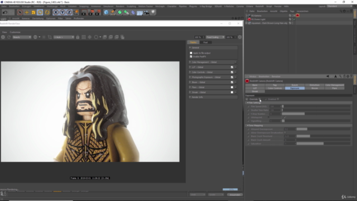357x201 pixels.
Task: Switch to the Pixel tab
Action: 205,42
